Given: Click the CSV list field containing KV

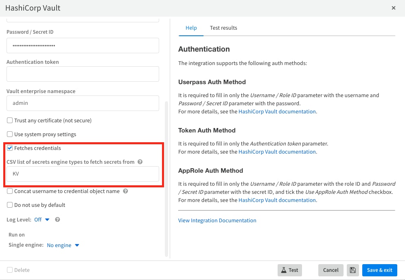Looking at the screenshot, I should (83, 174).
